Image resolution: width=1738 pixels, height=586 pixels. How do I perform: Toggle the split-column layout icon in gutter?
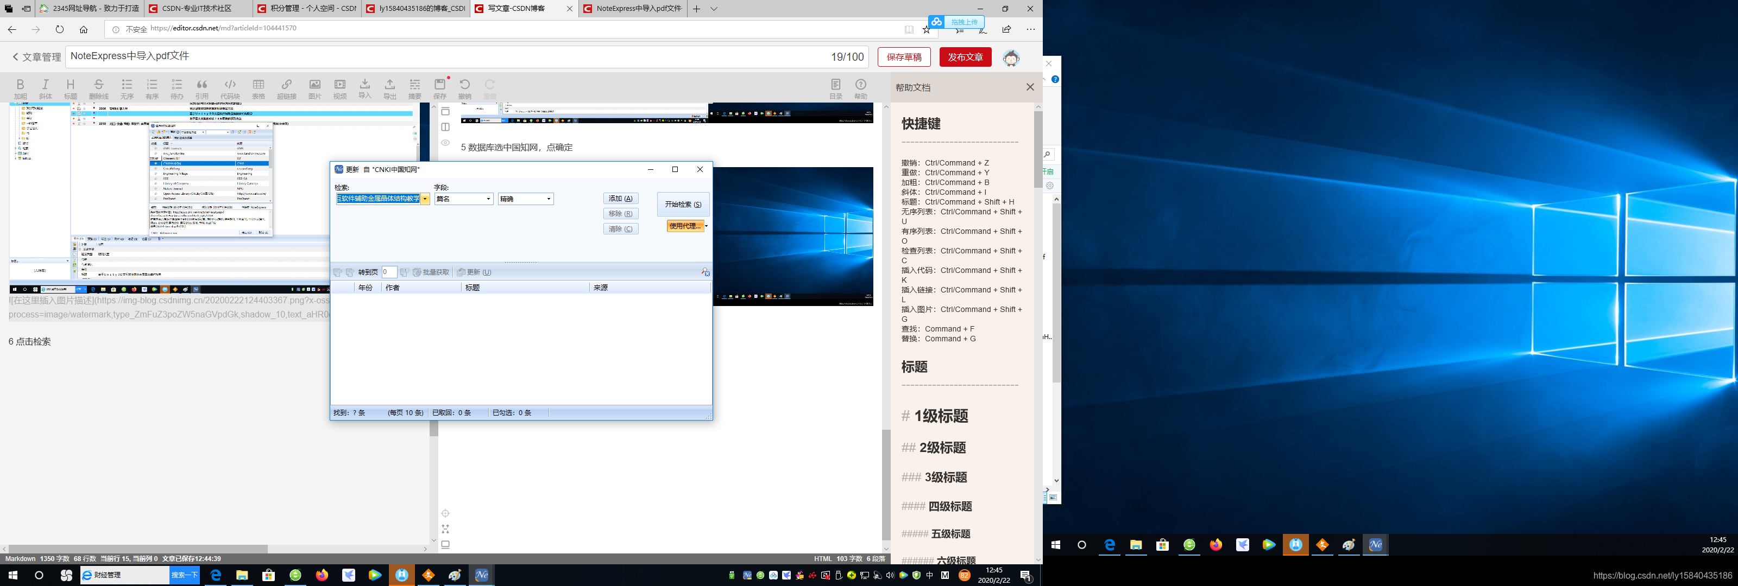[x=445, y=127]
